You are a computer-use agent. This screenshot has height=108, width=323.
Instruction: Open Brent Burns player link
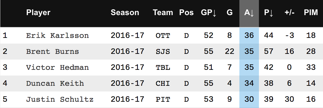pos(53,52)
